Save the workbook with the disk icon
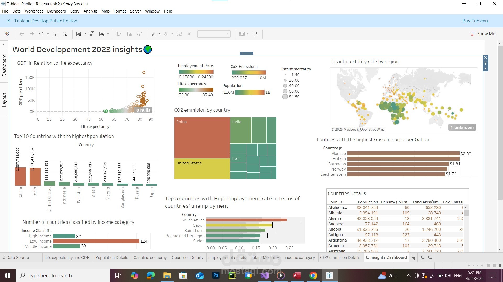Screen dimensions: 503x282 [55, 34]
